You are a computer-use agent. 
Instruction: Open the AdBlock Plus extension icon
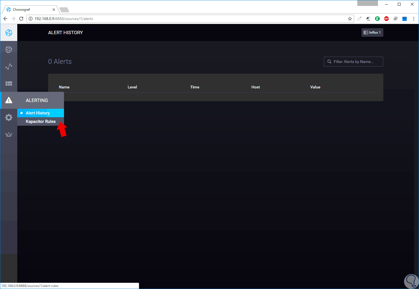386,19
